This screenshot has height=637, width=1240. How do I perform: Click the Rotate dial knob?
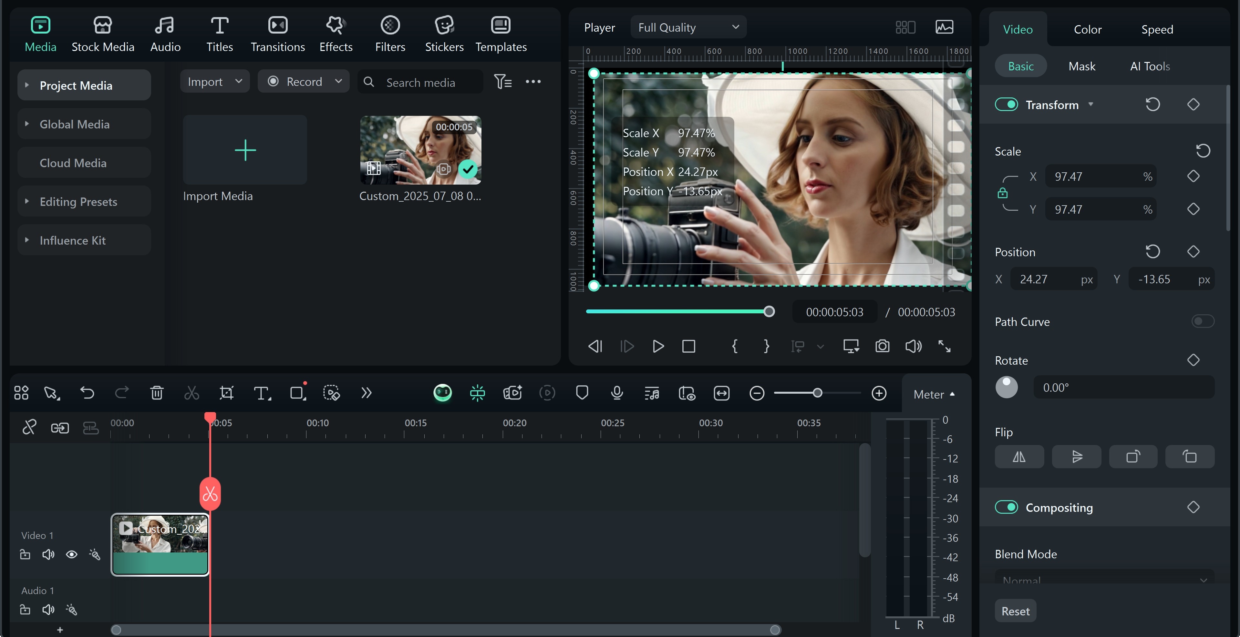1007,387
